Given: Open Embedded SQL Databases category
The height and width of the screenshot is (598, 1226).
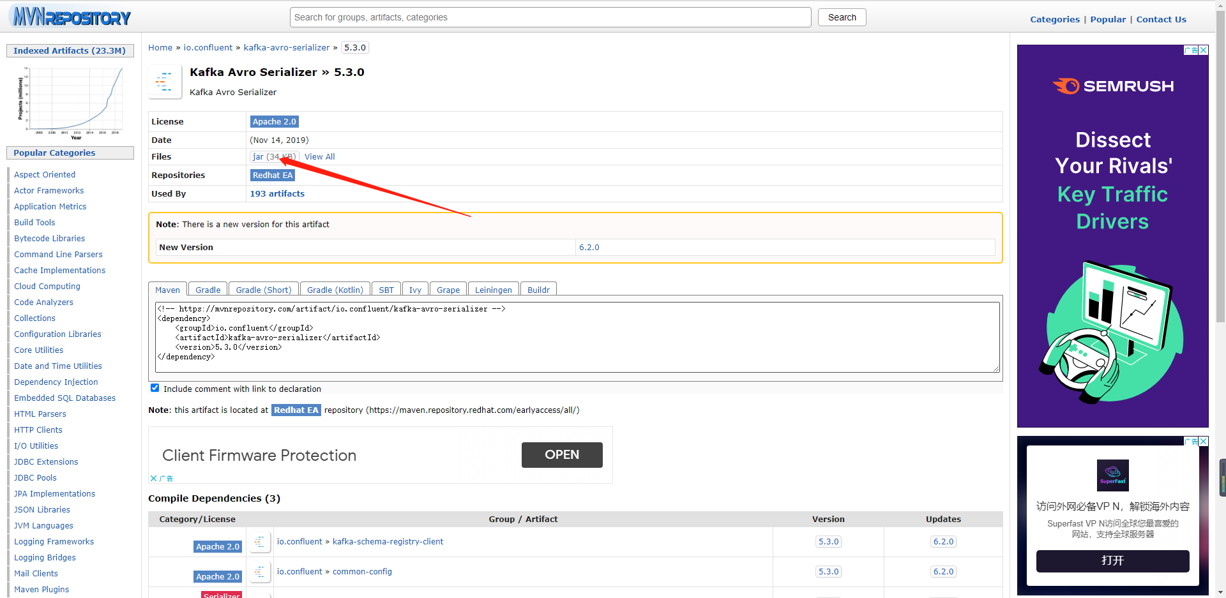Looking at the screenshot, I should pos(65,398).
